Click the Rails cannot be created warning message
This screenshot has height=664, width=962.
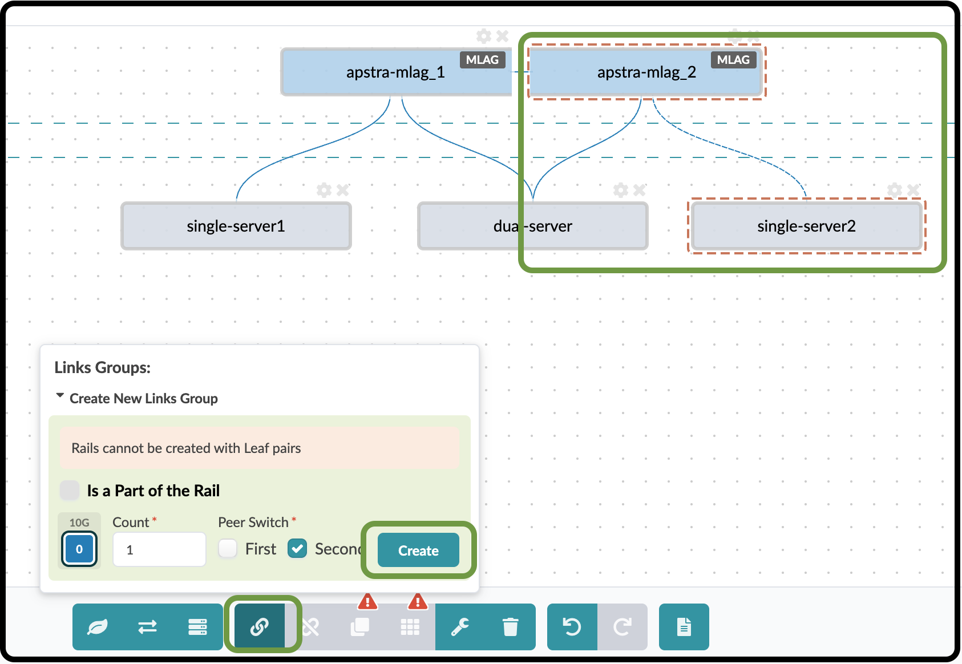pyautogui.click(x=260, y=448)
